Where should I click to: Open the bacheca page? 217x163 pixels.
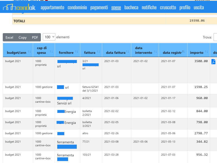[131, 8]
